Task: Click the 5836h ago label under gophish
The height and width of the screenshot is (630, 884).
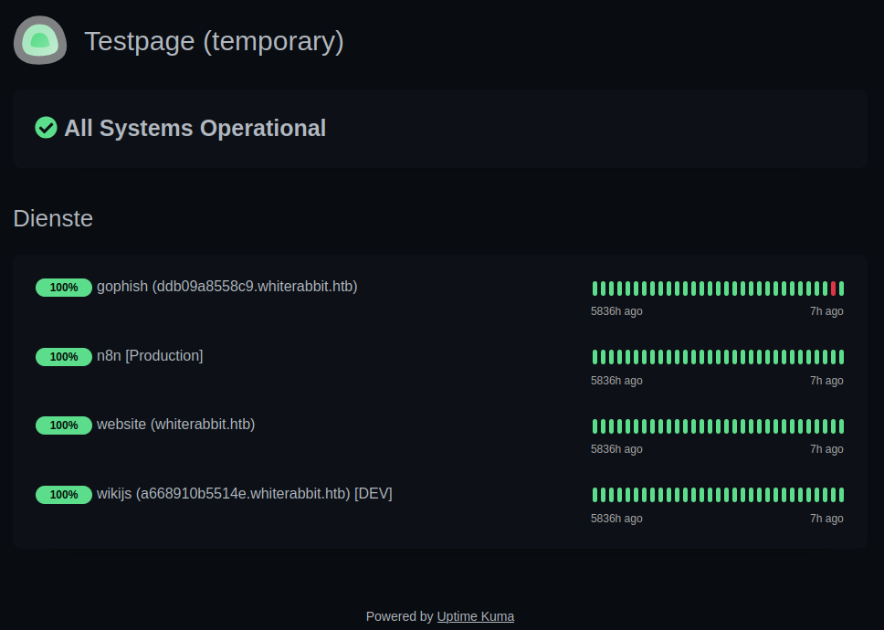Action: 616,311
